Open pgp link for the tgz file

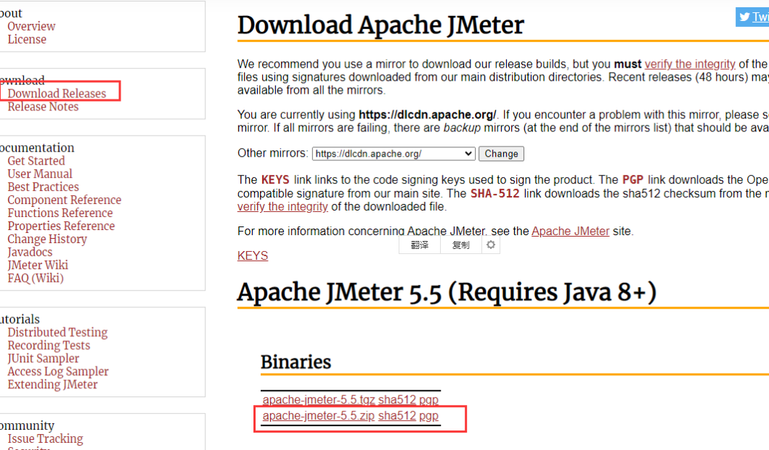tap(428, 399)
